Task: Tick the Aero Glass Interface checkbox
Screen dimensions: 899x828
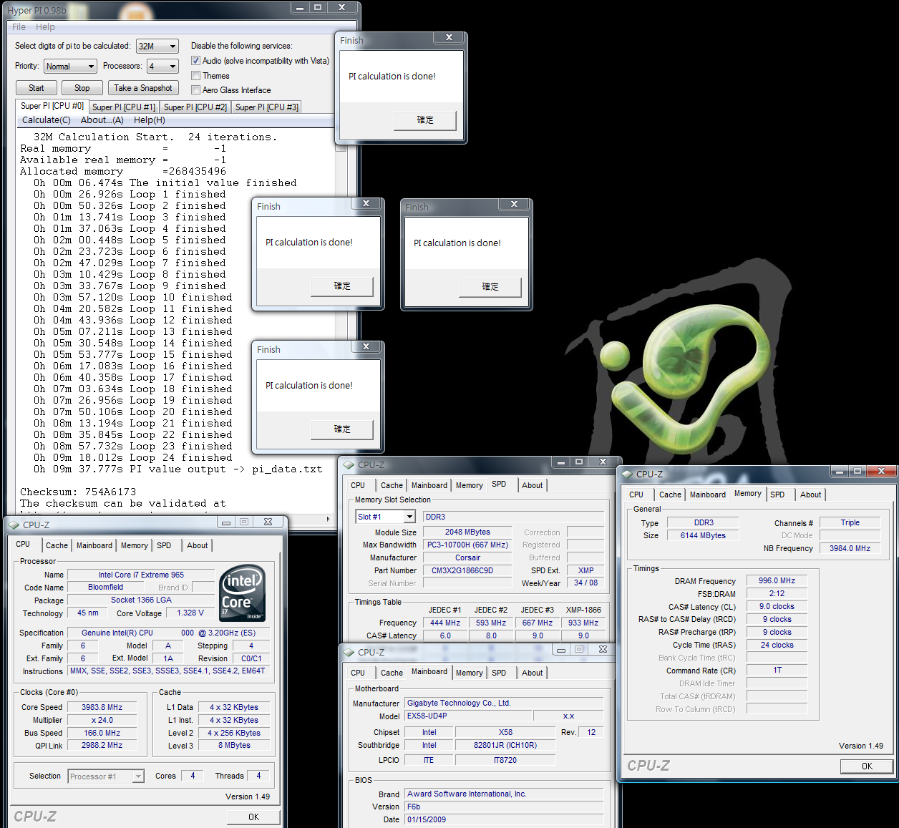Action: tap(195, 90)
